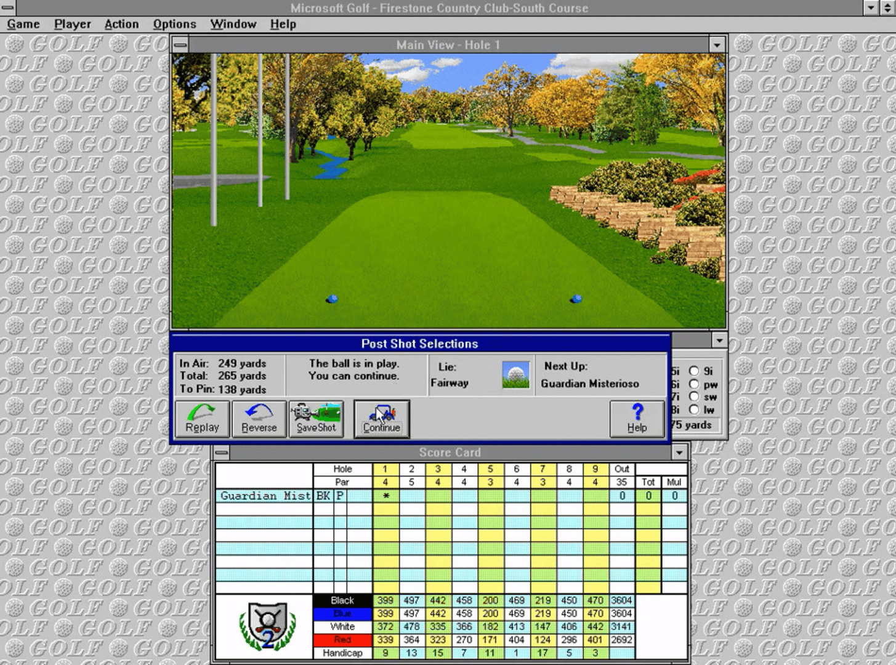Click the Score Card title bar
The height and width of the screenshot is (665, 896).
[x=450, y=453]
